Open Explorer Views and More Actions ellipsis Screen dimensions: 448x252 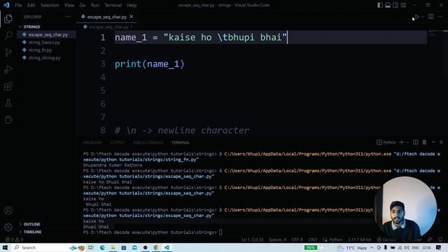click(68, 17)
